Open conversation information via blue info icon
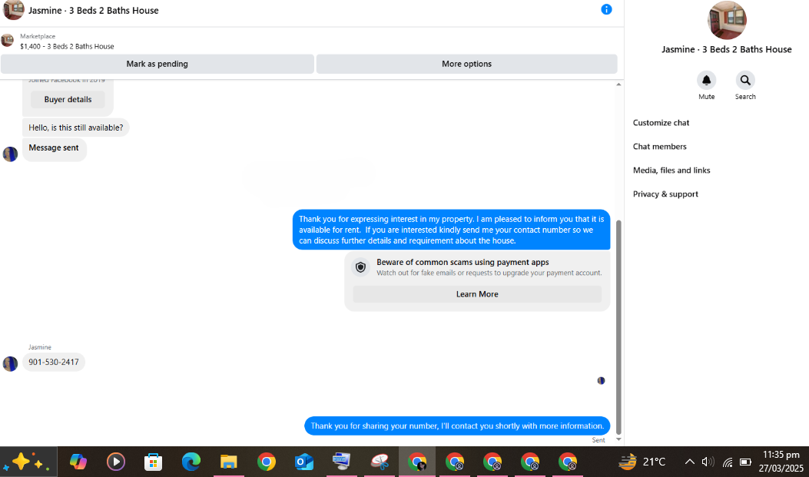 [606, 9]
